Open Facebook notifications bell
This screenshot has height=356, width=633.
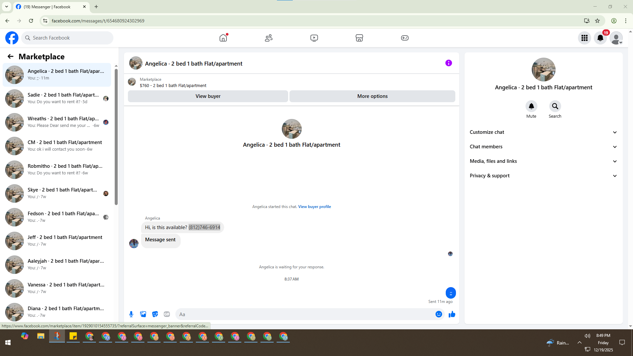[600, 38]
